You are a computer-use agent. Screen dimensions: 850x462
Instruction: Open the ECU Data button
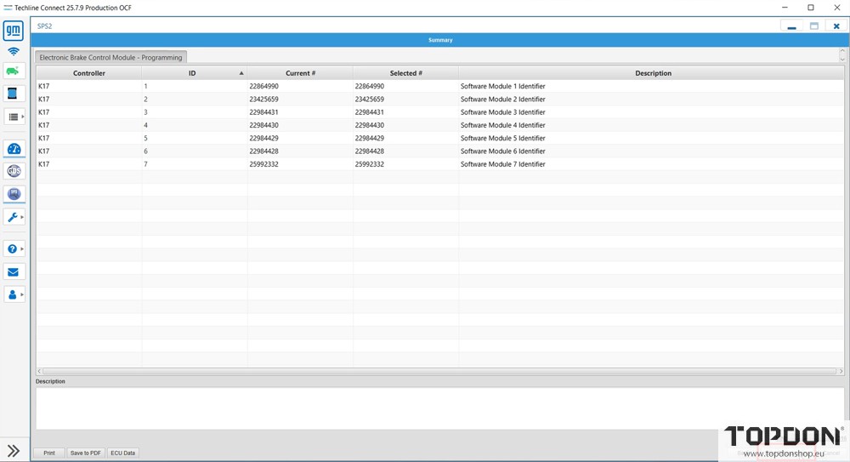pos(123,453)
